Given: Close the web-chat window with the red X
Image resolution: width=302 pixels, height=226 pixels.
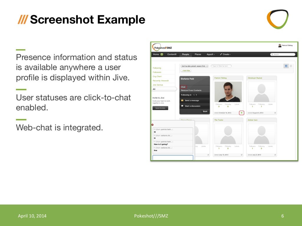Looking at the screenshot, I should [152, 125].
